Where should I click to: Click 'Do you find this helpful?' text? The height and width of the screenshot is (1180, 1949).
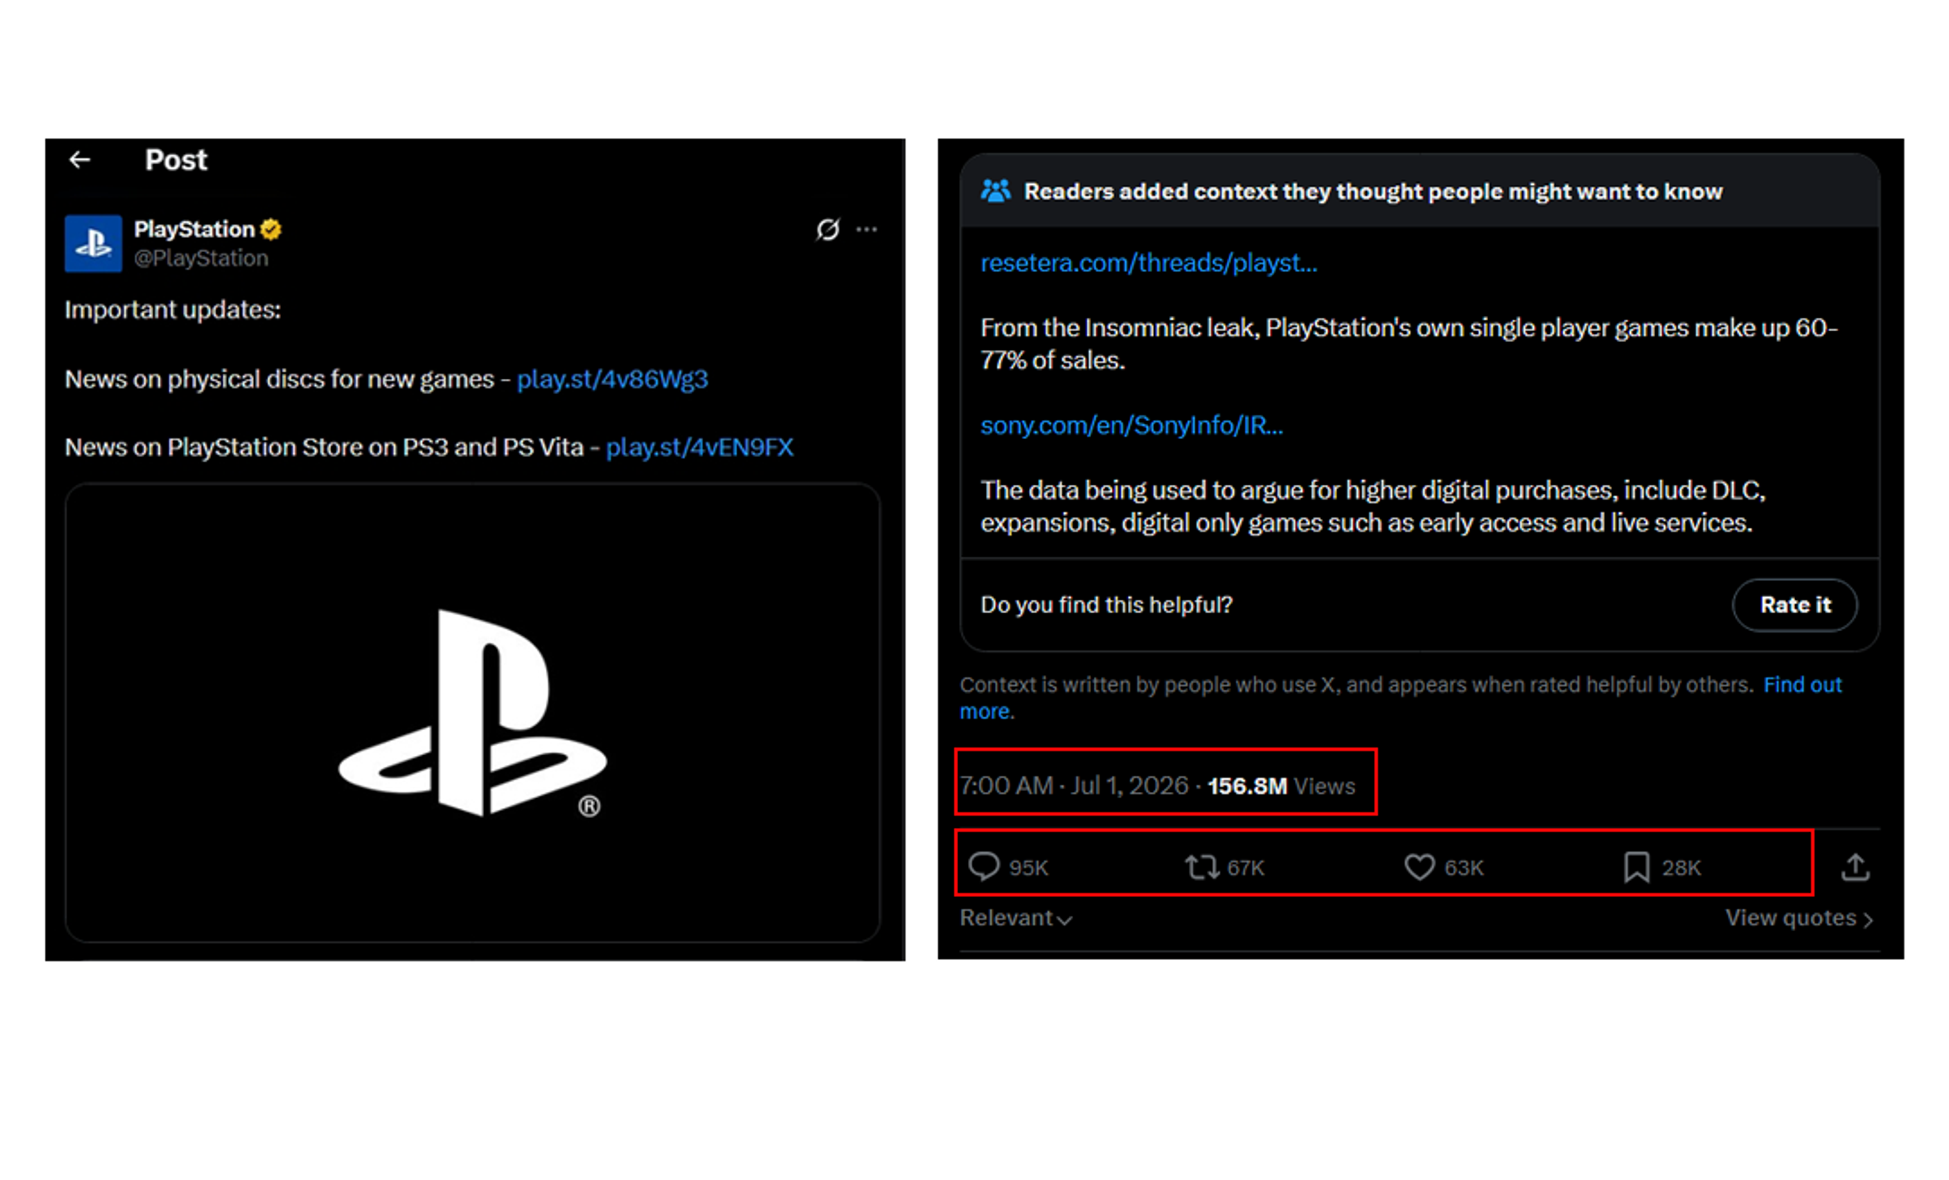click(x=1106, y=605)
